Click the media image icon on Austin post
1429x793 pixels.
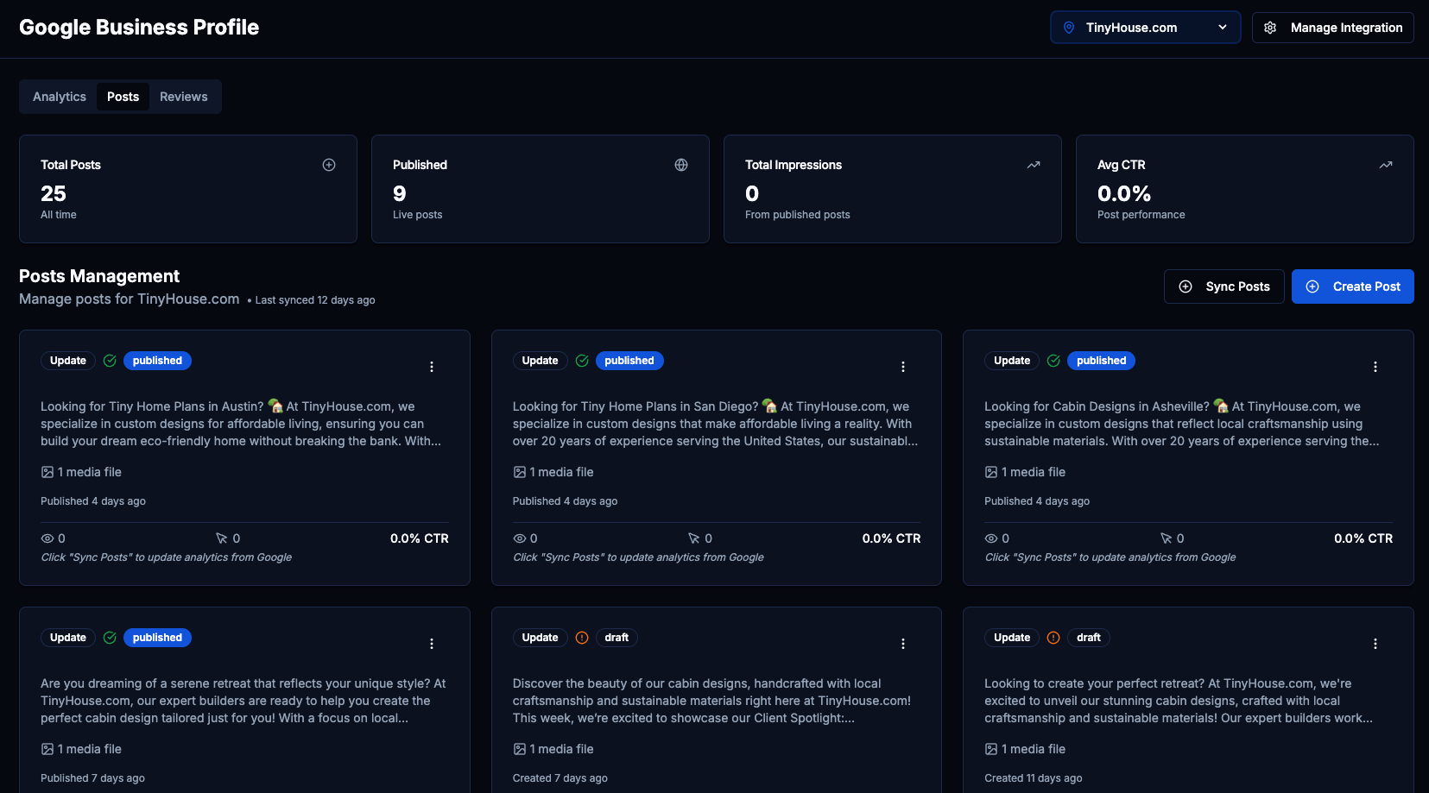click(47, 472)
